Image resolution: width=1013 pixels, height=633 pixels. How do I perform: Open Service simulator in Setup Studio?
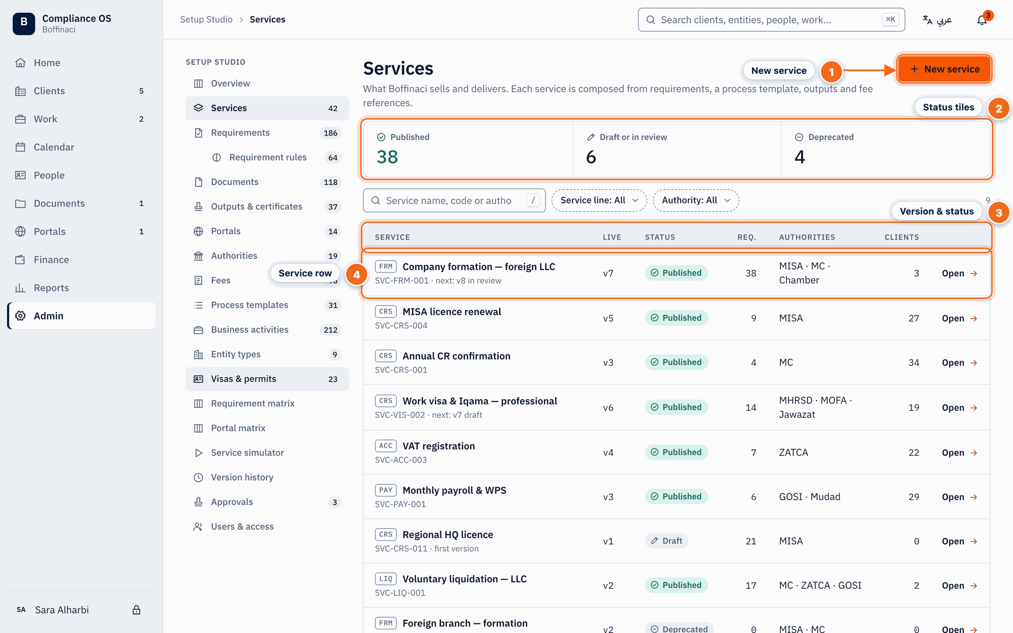tap(267, 452)
